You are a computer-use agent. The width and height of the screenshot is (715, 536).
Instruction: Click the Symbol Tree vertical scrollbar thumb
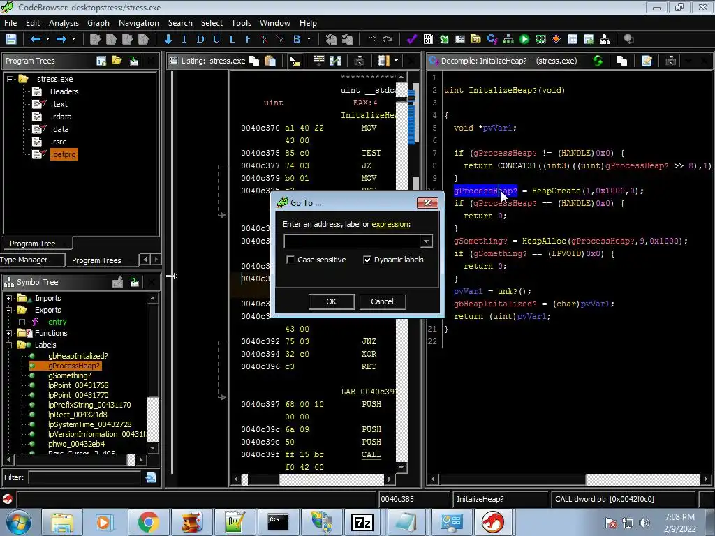click(153, 419)
